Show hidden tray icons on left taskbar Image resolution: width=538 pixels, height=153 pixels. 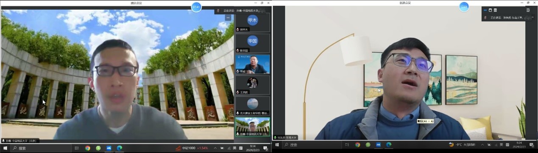click(x=215, y=148)
